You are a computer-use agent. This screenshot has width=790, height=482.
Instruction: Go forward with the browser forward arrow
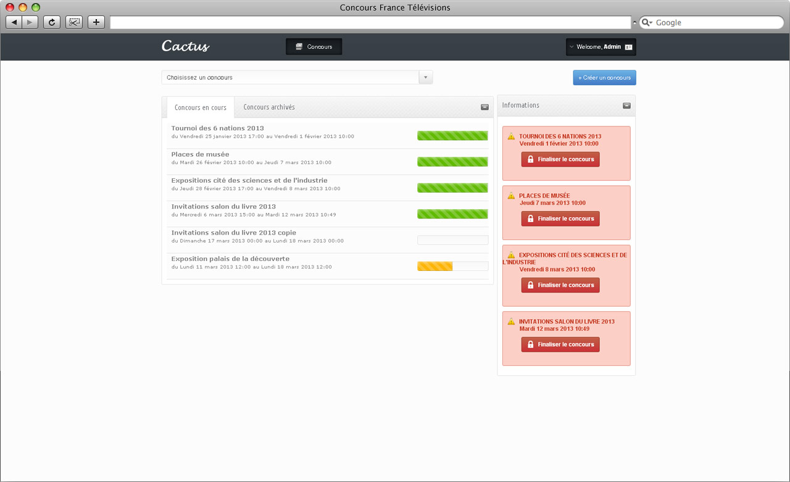tap(30, 22)
